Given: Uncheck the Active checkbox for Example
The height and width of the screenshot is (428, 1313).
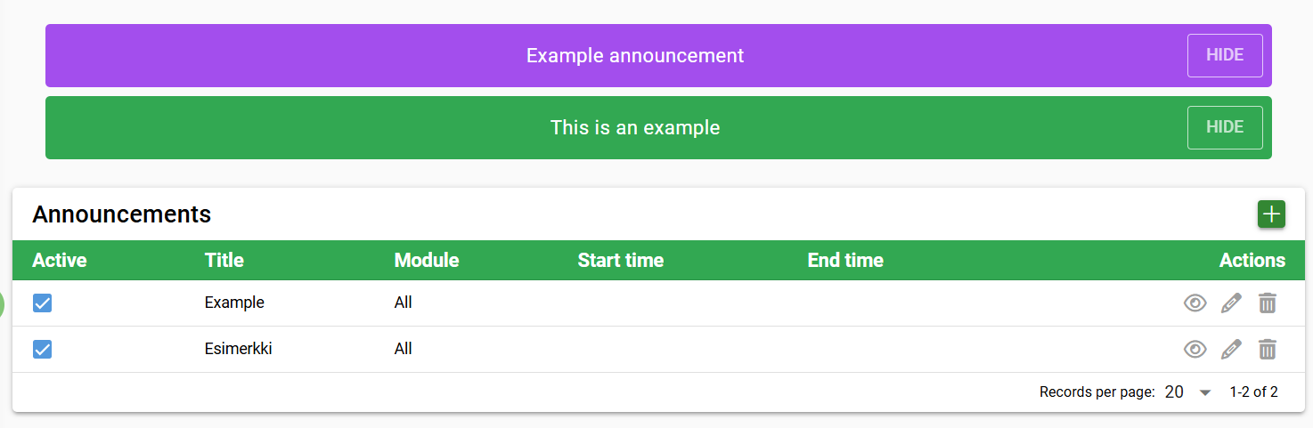Looking at the screenshot, I should (42, 303).
